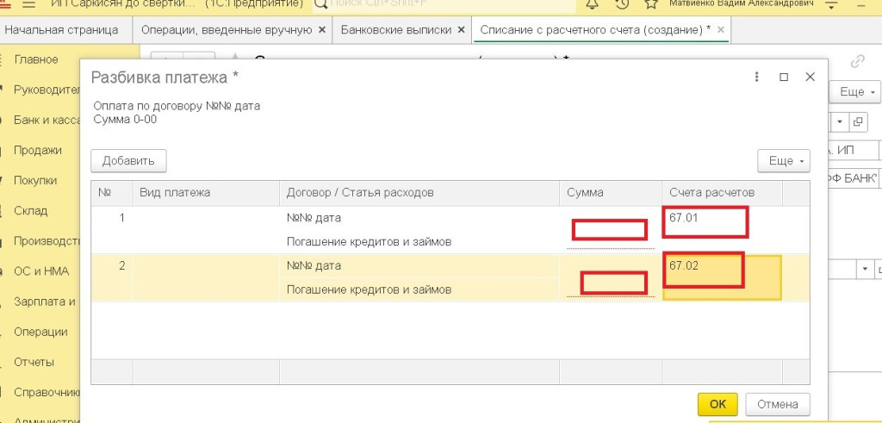Image resolution: width=882 pixels, height=423 pixels.
Task: Open the Продажи section
Action: point(38,150)
